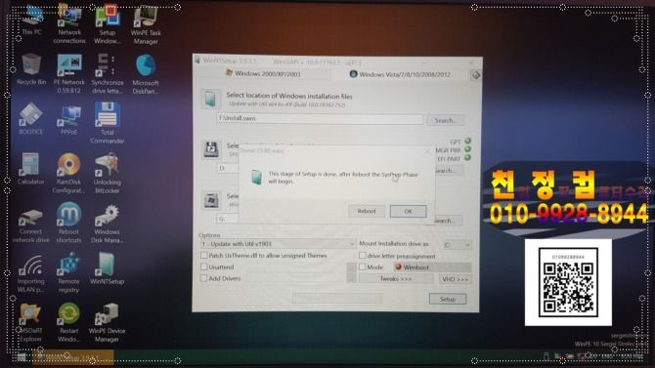Click the WinNTSetup top-right corner tool icon
This screenshot has width=655, height=368.
tap(475, 75)
